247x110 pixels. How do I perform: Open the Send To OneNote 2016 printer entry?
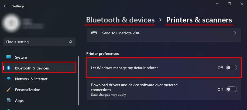(x=164, y=33)
